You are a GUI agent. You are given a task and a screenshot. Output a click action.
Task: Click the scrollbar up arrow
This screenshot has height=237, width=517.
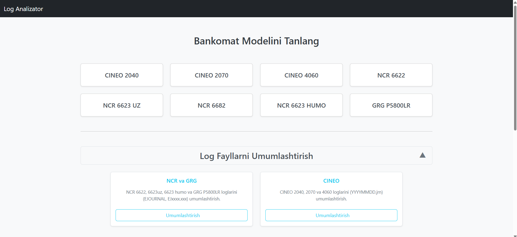click(515, 2)
